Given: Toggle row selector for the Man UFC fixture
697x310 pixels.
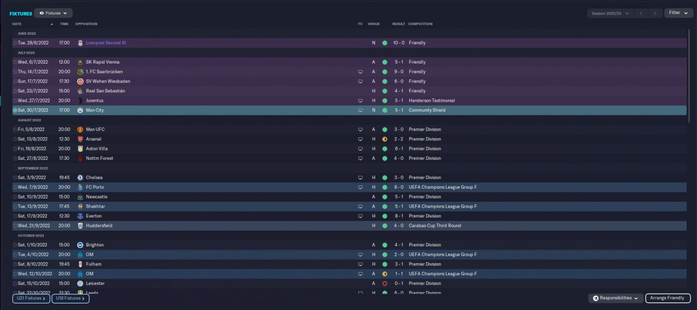Looking at the screenshot, I should (15, 129).
